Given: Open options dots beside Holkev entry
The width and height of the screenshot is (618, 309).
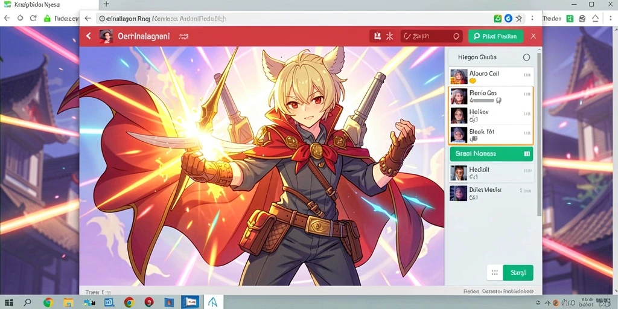Looking at the screenshot, I should click(x=527, y=114).
